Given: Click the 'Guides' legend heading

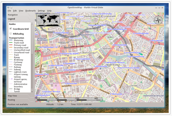Looking at the screenshot, I should coord(12,24).
